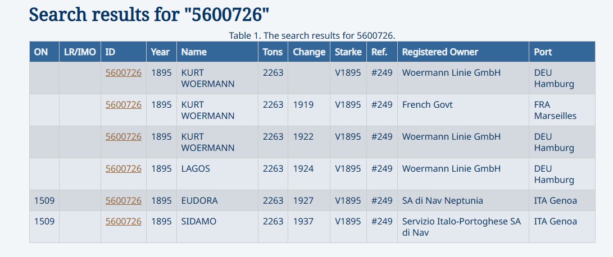Click the Registered Owner column header
613x257 pixels.
pos(440,52)
